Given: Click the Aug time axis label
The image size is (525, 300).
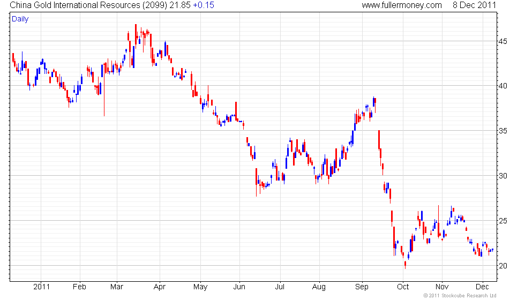Looking at the screenshot, I should coord(319,287).
